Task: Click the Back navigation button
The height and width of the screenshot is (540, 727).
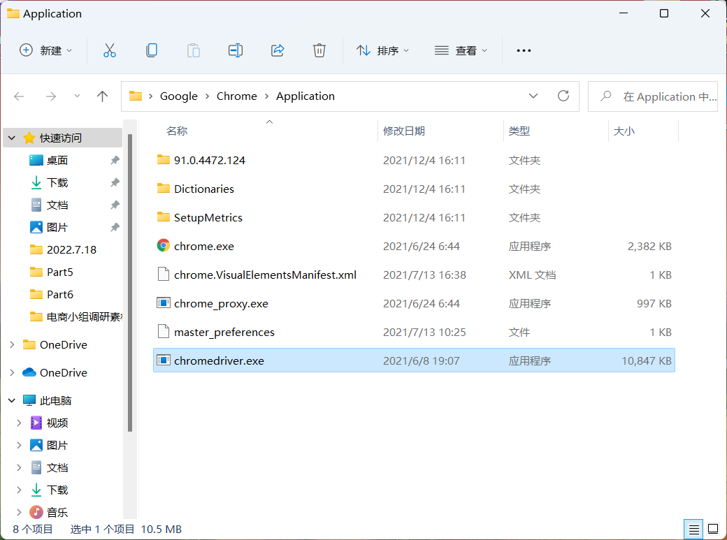Action: [19, 96]
